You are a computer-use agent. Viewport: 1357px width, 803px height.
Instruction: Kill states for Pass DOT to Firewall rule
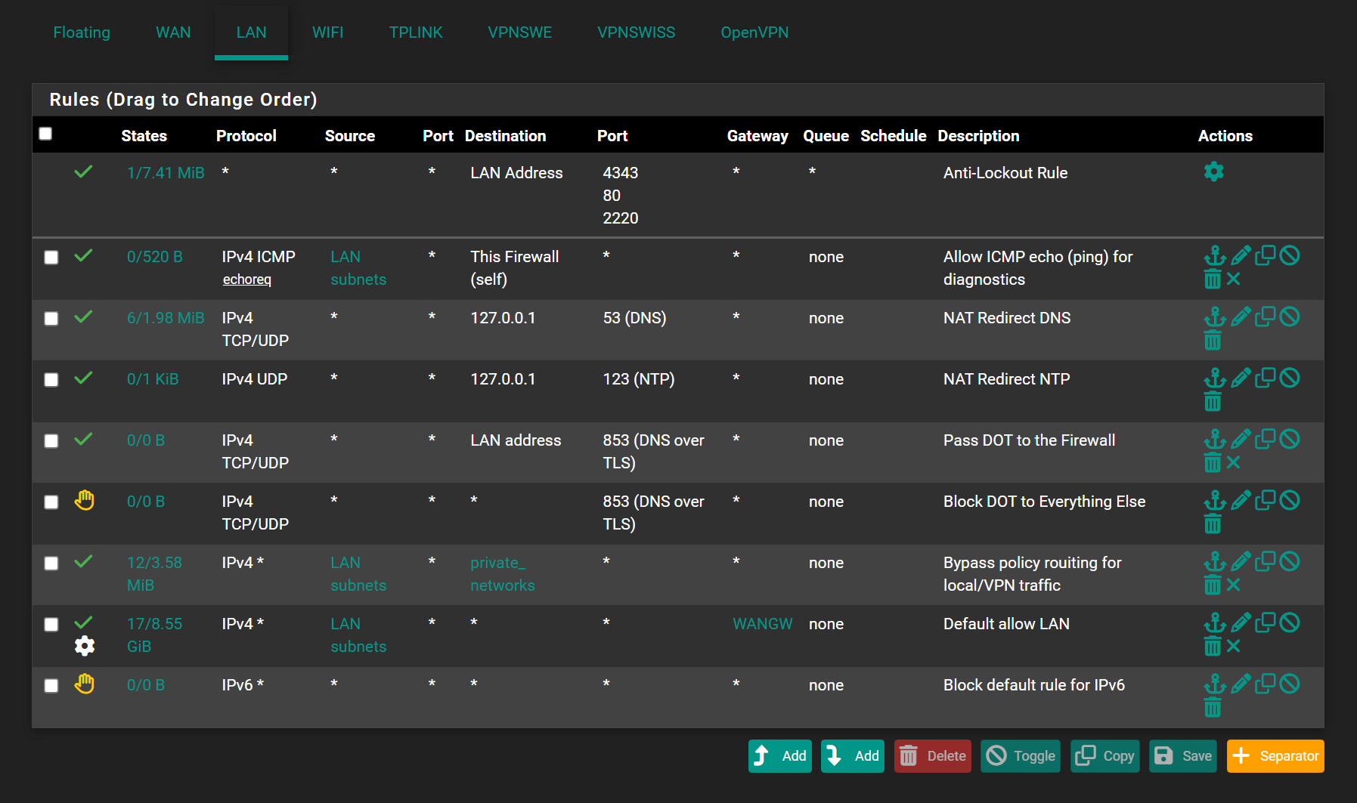(x=1233, y=462)
